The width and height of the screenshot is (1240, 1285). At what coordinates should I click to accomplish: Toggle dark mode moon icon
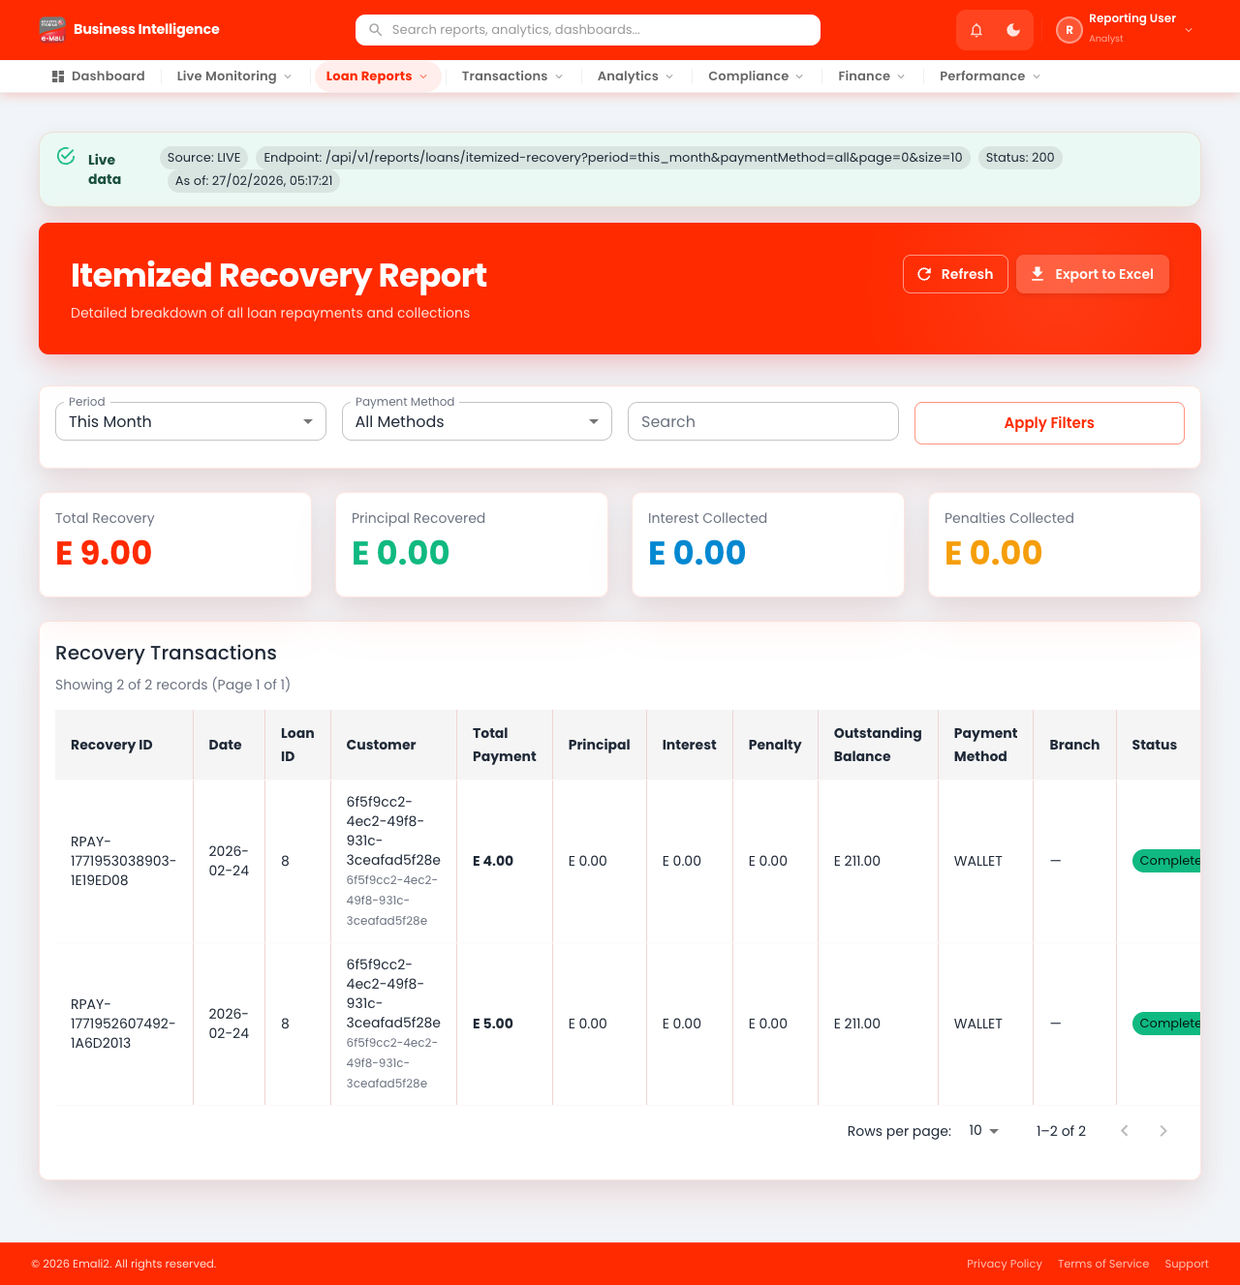[1013, 30]
